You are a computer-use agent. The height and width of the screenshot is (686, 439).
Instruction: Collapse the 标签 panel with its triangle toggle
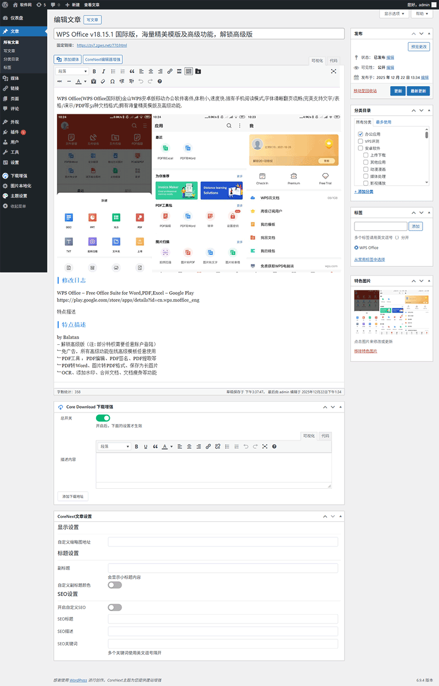(430, 211)
